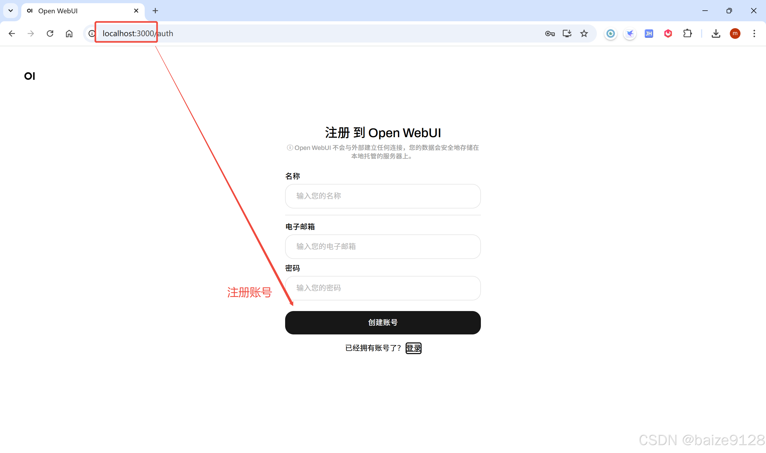
Task: Click the name input field
Action: (383, 196)
